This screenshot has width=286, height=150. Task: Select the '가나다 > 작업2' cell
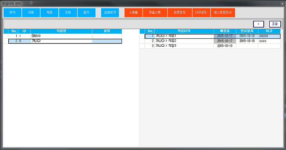point(184,41)
